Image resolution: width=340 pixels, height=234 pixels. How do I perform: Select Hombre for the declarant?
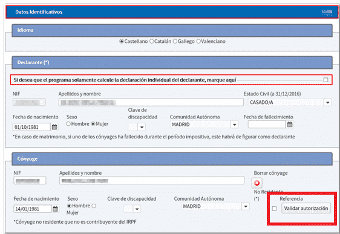(68, 124)
